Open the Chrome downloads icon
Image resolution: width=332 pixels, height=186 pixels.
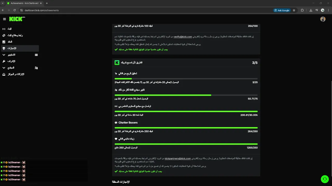pos(311,10)
